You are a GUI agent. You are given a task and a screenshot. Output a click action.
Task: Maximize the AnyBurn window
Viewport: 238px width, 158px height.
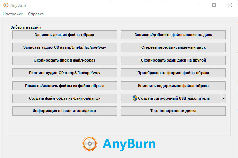coord(214,5)
